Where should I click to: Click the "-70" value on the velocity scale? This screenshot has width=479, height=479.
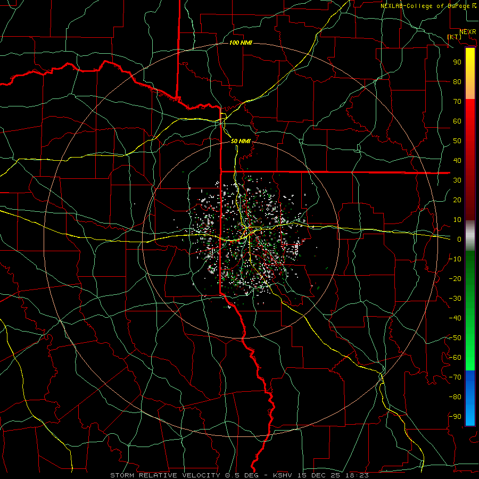(455, 377)
